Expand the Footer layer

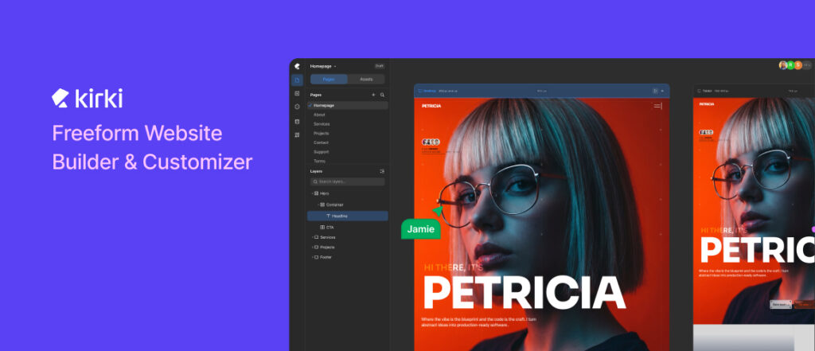pyautogui.click(x=312, y=257)
